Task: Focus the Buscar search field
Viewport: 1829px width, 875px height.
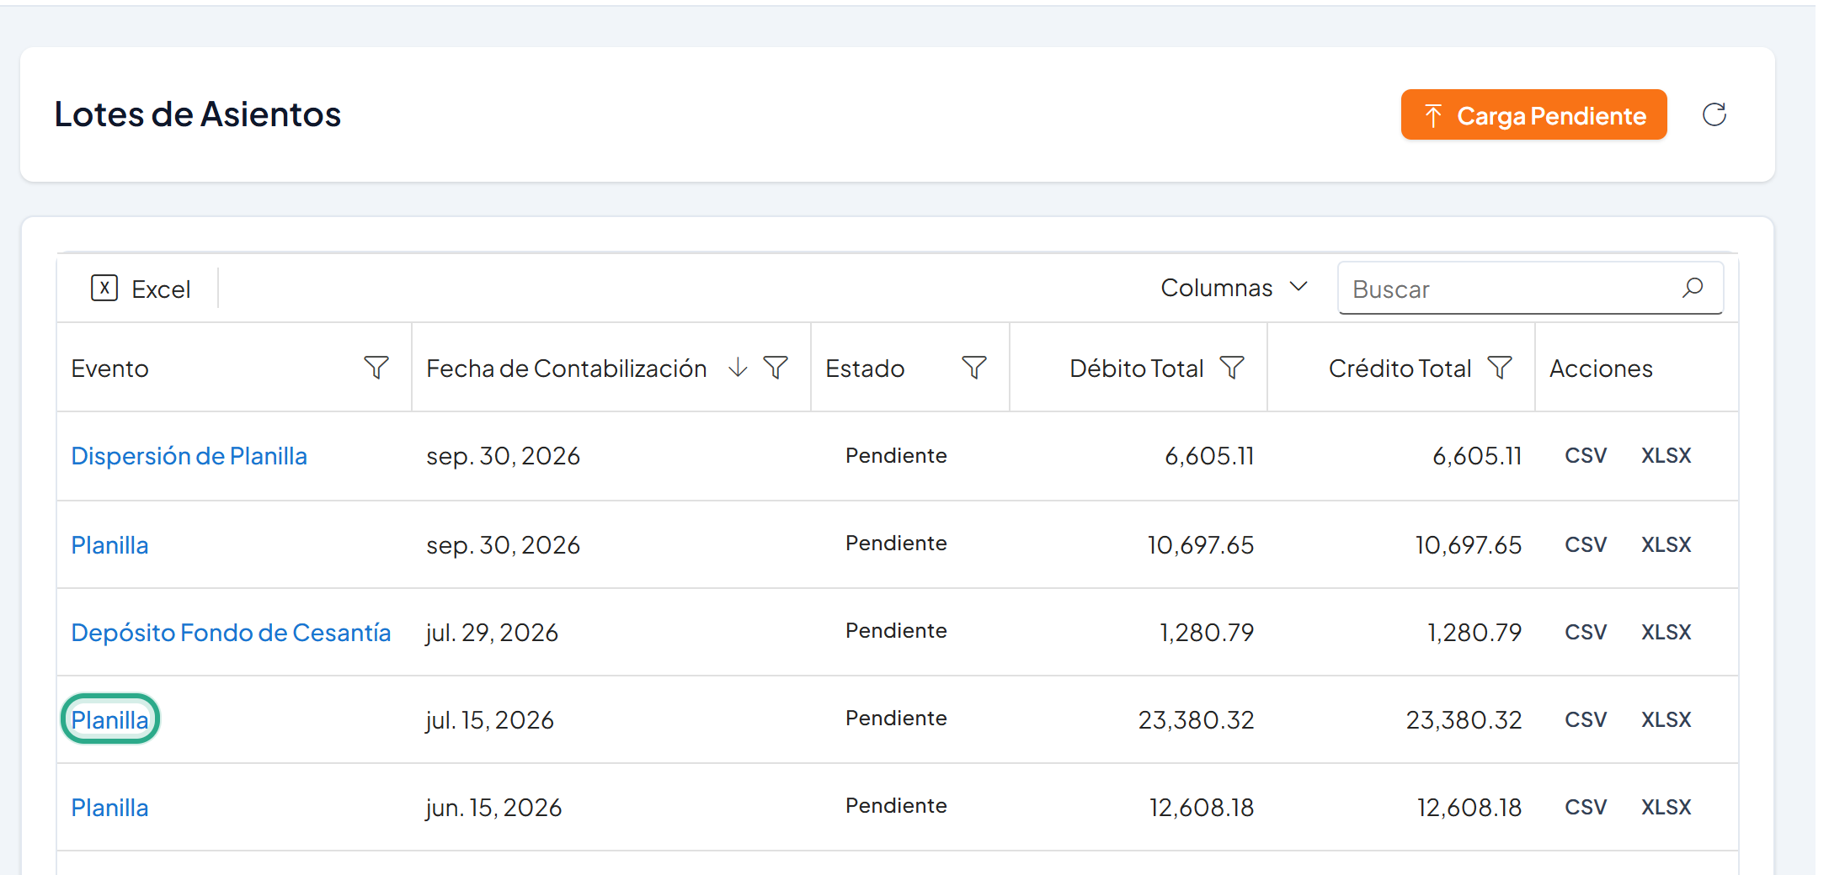Action: click(1530, 289)
